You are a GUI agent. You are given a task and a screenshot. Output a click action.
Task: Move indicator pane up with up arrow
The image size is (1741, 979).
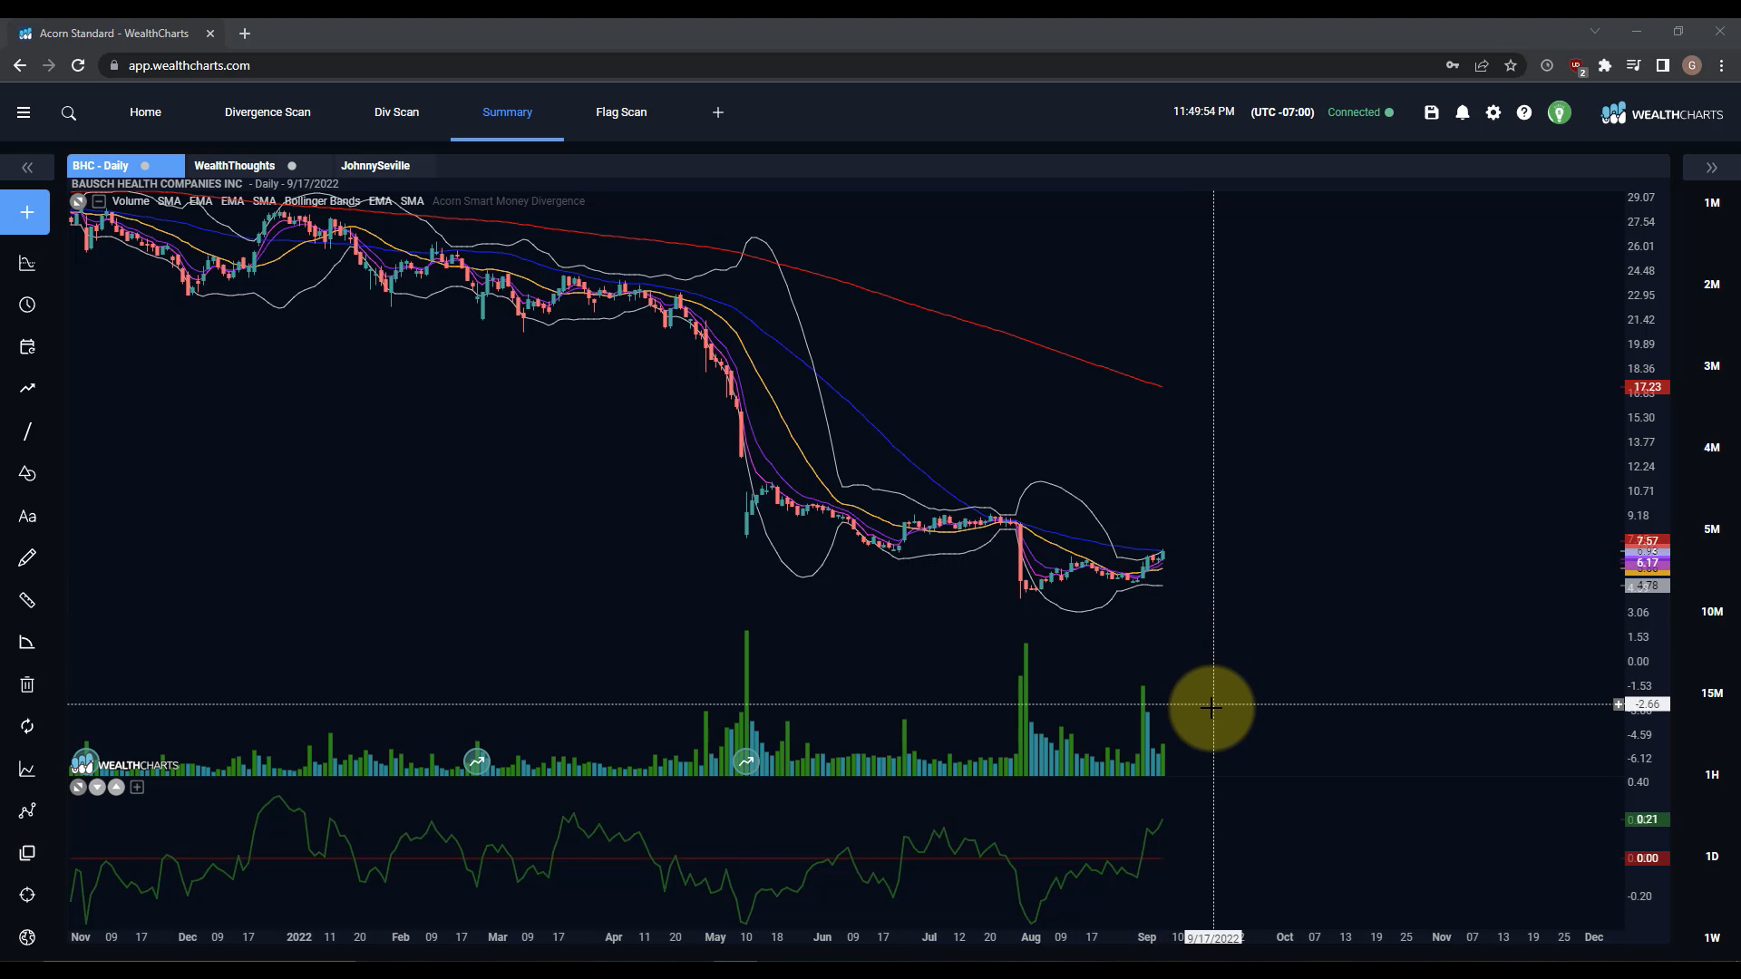pos(116,787)
